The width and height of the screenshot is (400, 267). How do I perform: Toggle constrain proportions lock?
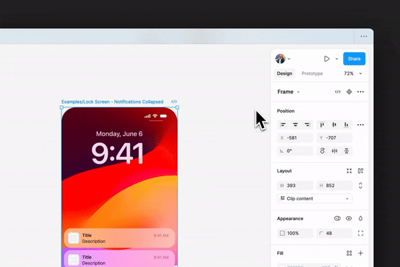click(361, 186)
